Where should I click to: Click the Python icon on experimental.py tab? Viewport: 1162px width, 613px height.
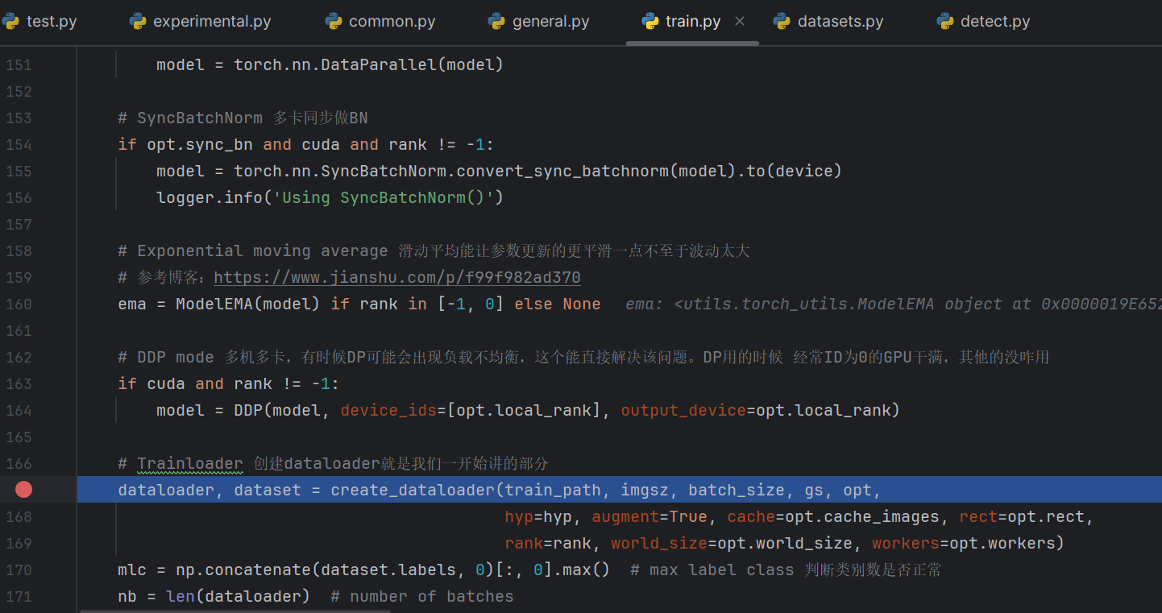(138, 22)
